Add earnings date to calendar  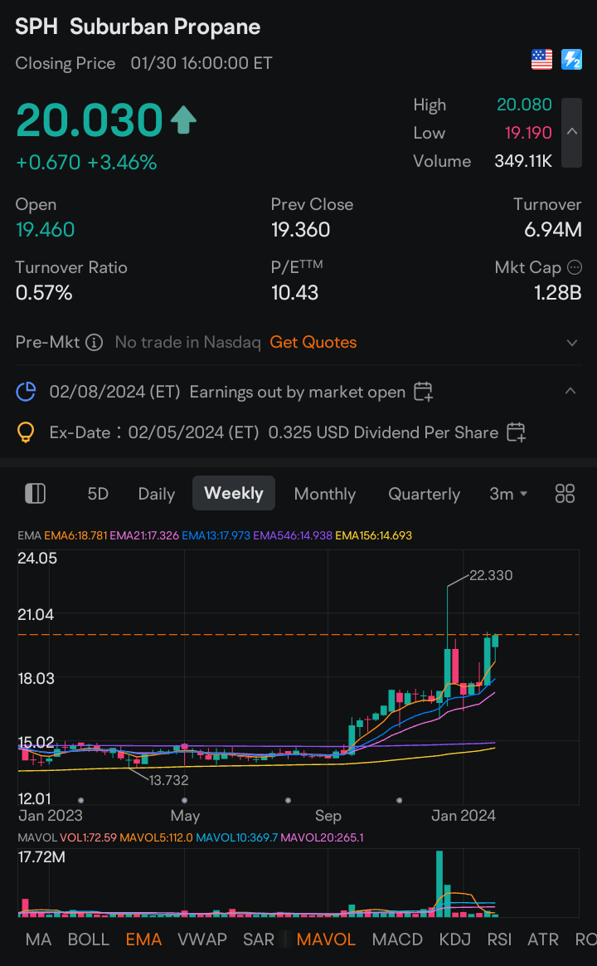tap(423, 392)
